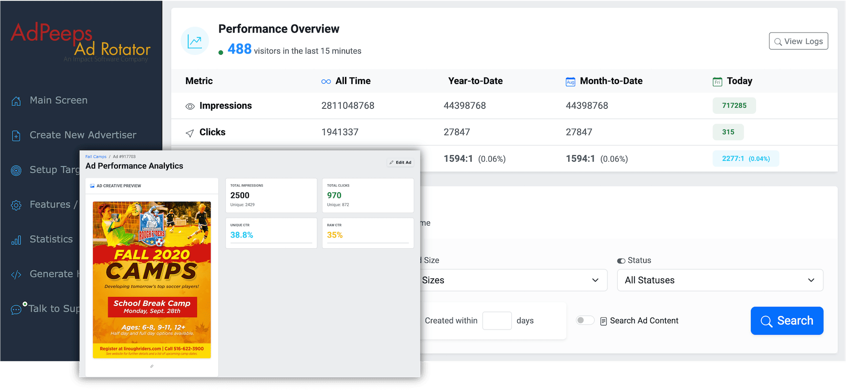
Task: Click the 488 visitors count
Action: [x=239, y=49]
